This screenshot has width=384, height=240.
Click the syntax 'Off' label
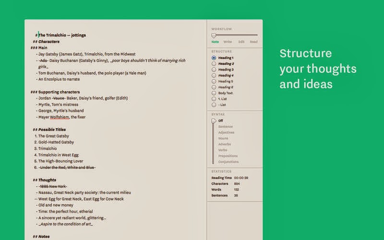(x=220, y=121)
